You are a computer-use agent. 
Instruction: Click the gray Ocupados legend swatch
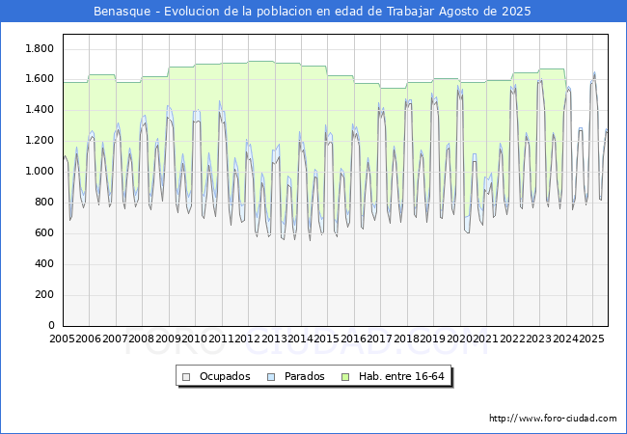(187, 376)
